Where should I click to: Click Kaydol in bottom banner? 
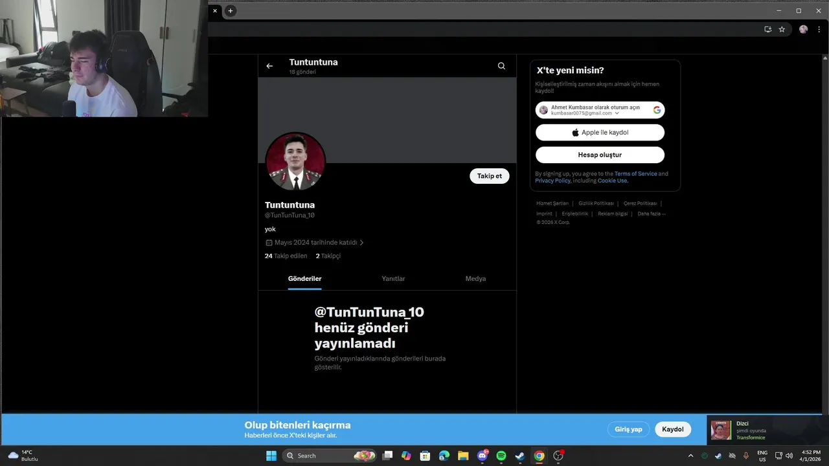[673, 429]
